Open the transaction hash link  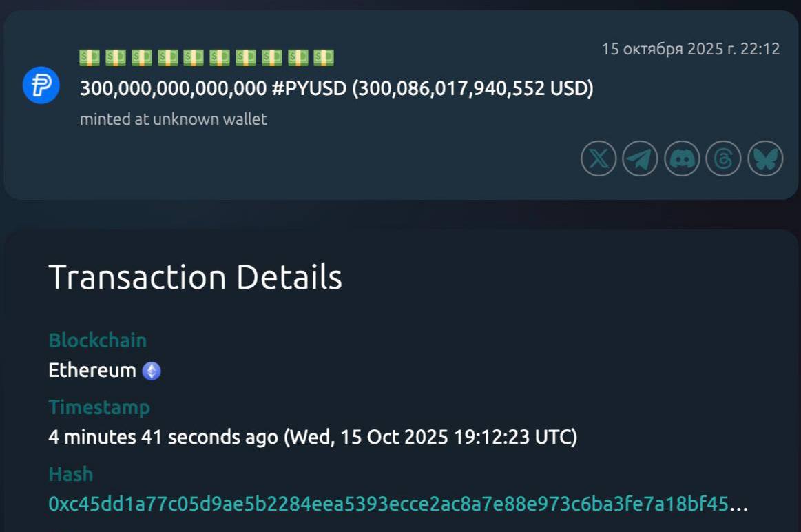point(388,504)
